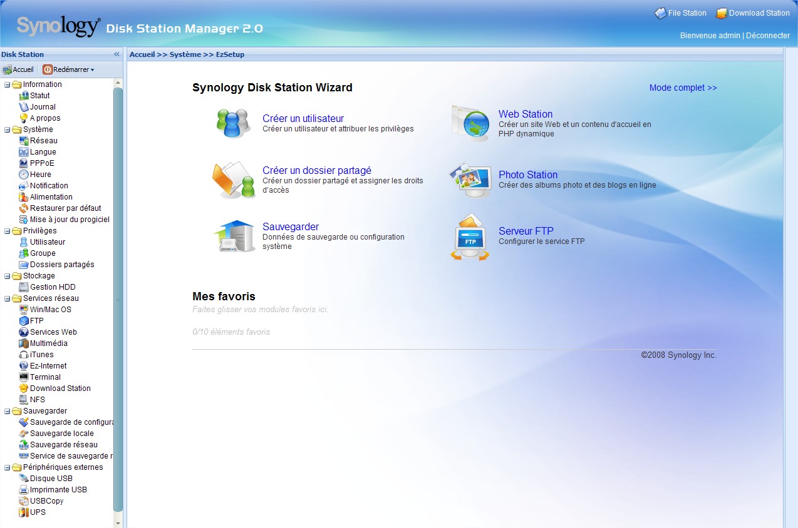Collapse the Périphériques externes tree folder

pyautogui.click(x=8, y=467)
